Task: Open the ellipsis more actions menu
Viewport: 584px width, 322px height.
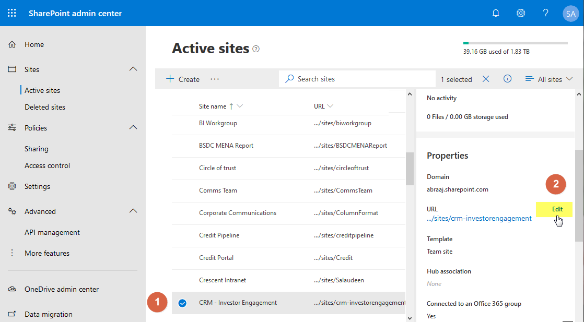Action: [x=214, y=79]
